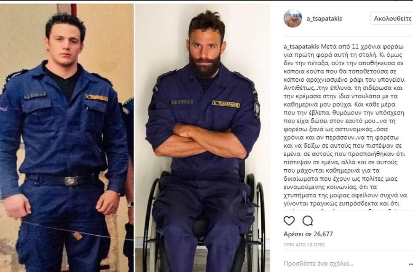Open a_tsapatakis username link beside avatar

point(324,19)
